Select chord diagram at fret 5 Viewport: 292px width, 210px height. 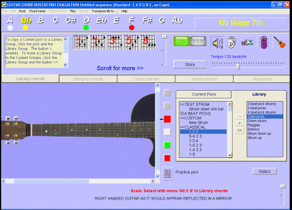point(131,42)
